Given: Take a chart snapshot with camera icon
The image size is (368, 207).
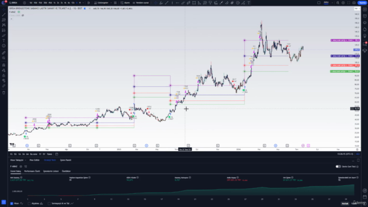Looking at the screenshot, I should click(354, 3).
